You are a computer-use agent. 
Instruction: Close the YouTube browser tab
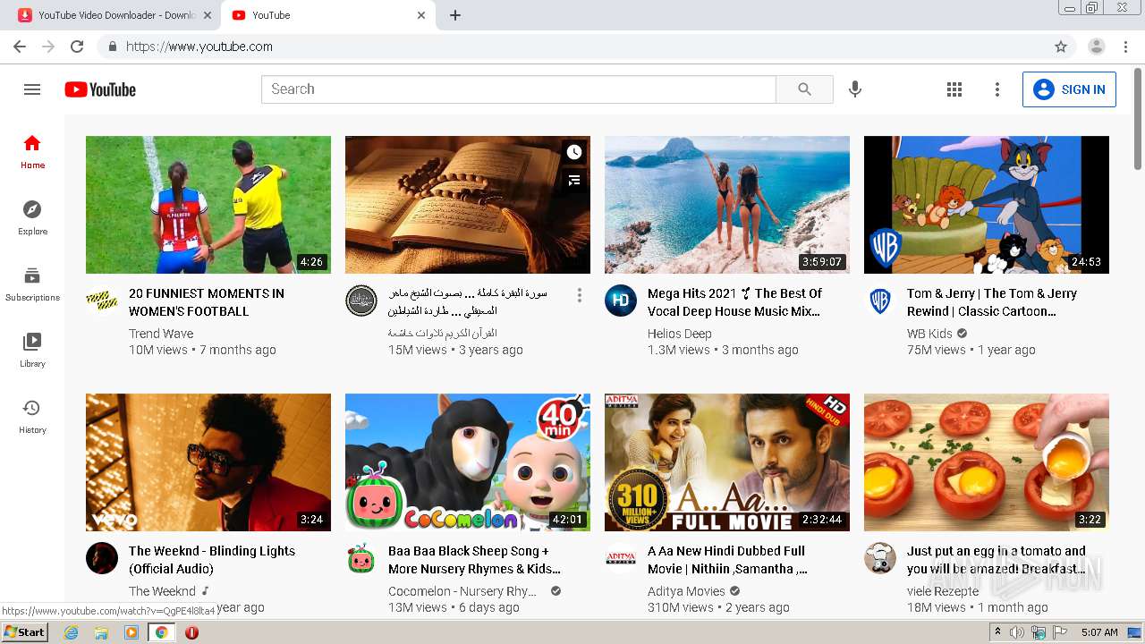tap(421, 15)
